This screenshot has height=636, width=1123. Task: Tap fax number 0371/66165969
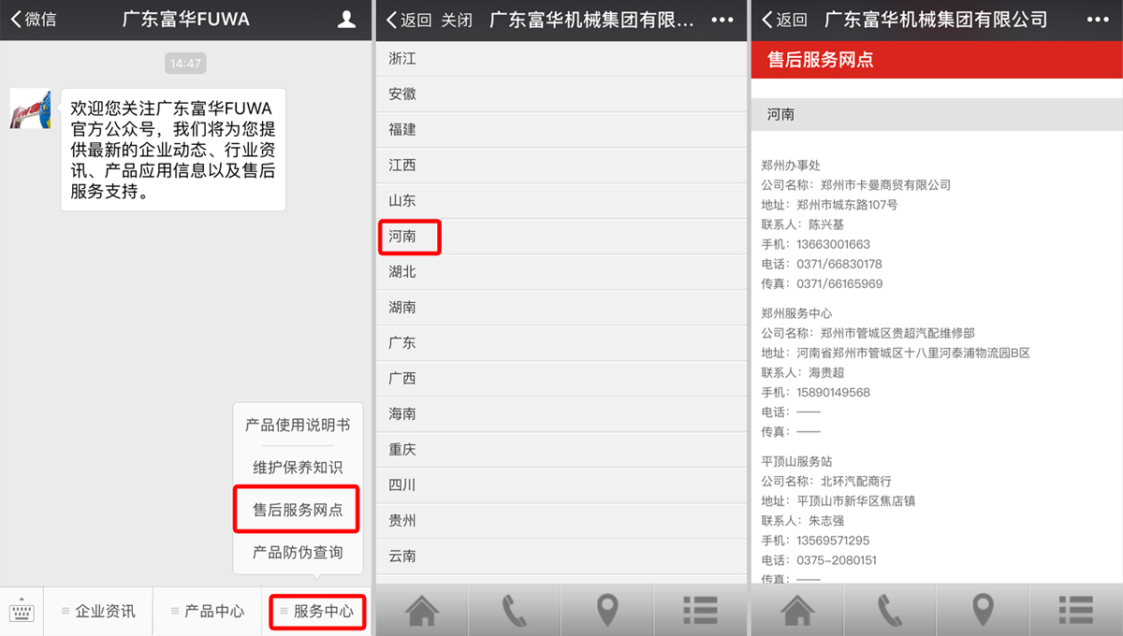[x=839, y=283]
